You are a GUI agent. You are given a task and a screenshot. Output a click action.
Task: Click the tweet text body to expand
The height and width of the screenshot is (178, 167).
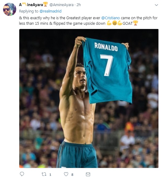coord(88,20)
